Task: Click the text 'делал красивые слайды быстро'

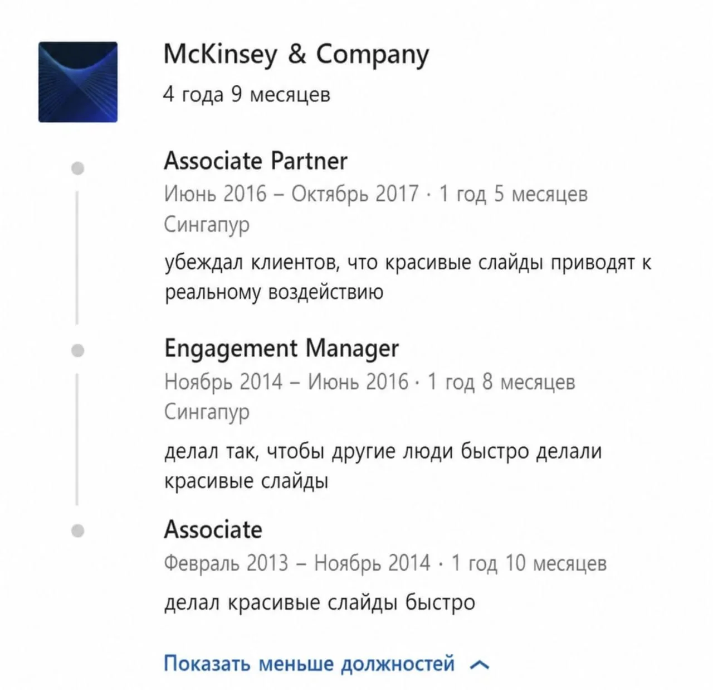Action: [320, 602]
